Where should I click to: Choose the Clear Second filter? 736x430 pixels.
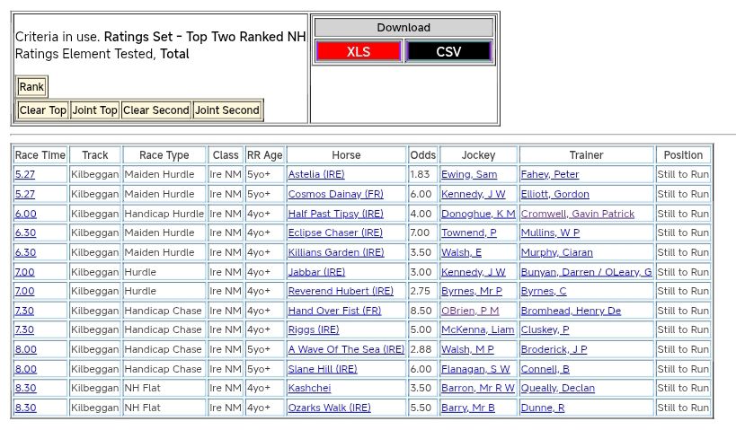155,110
